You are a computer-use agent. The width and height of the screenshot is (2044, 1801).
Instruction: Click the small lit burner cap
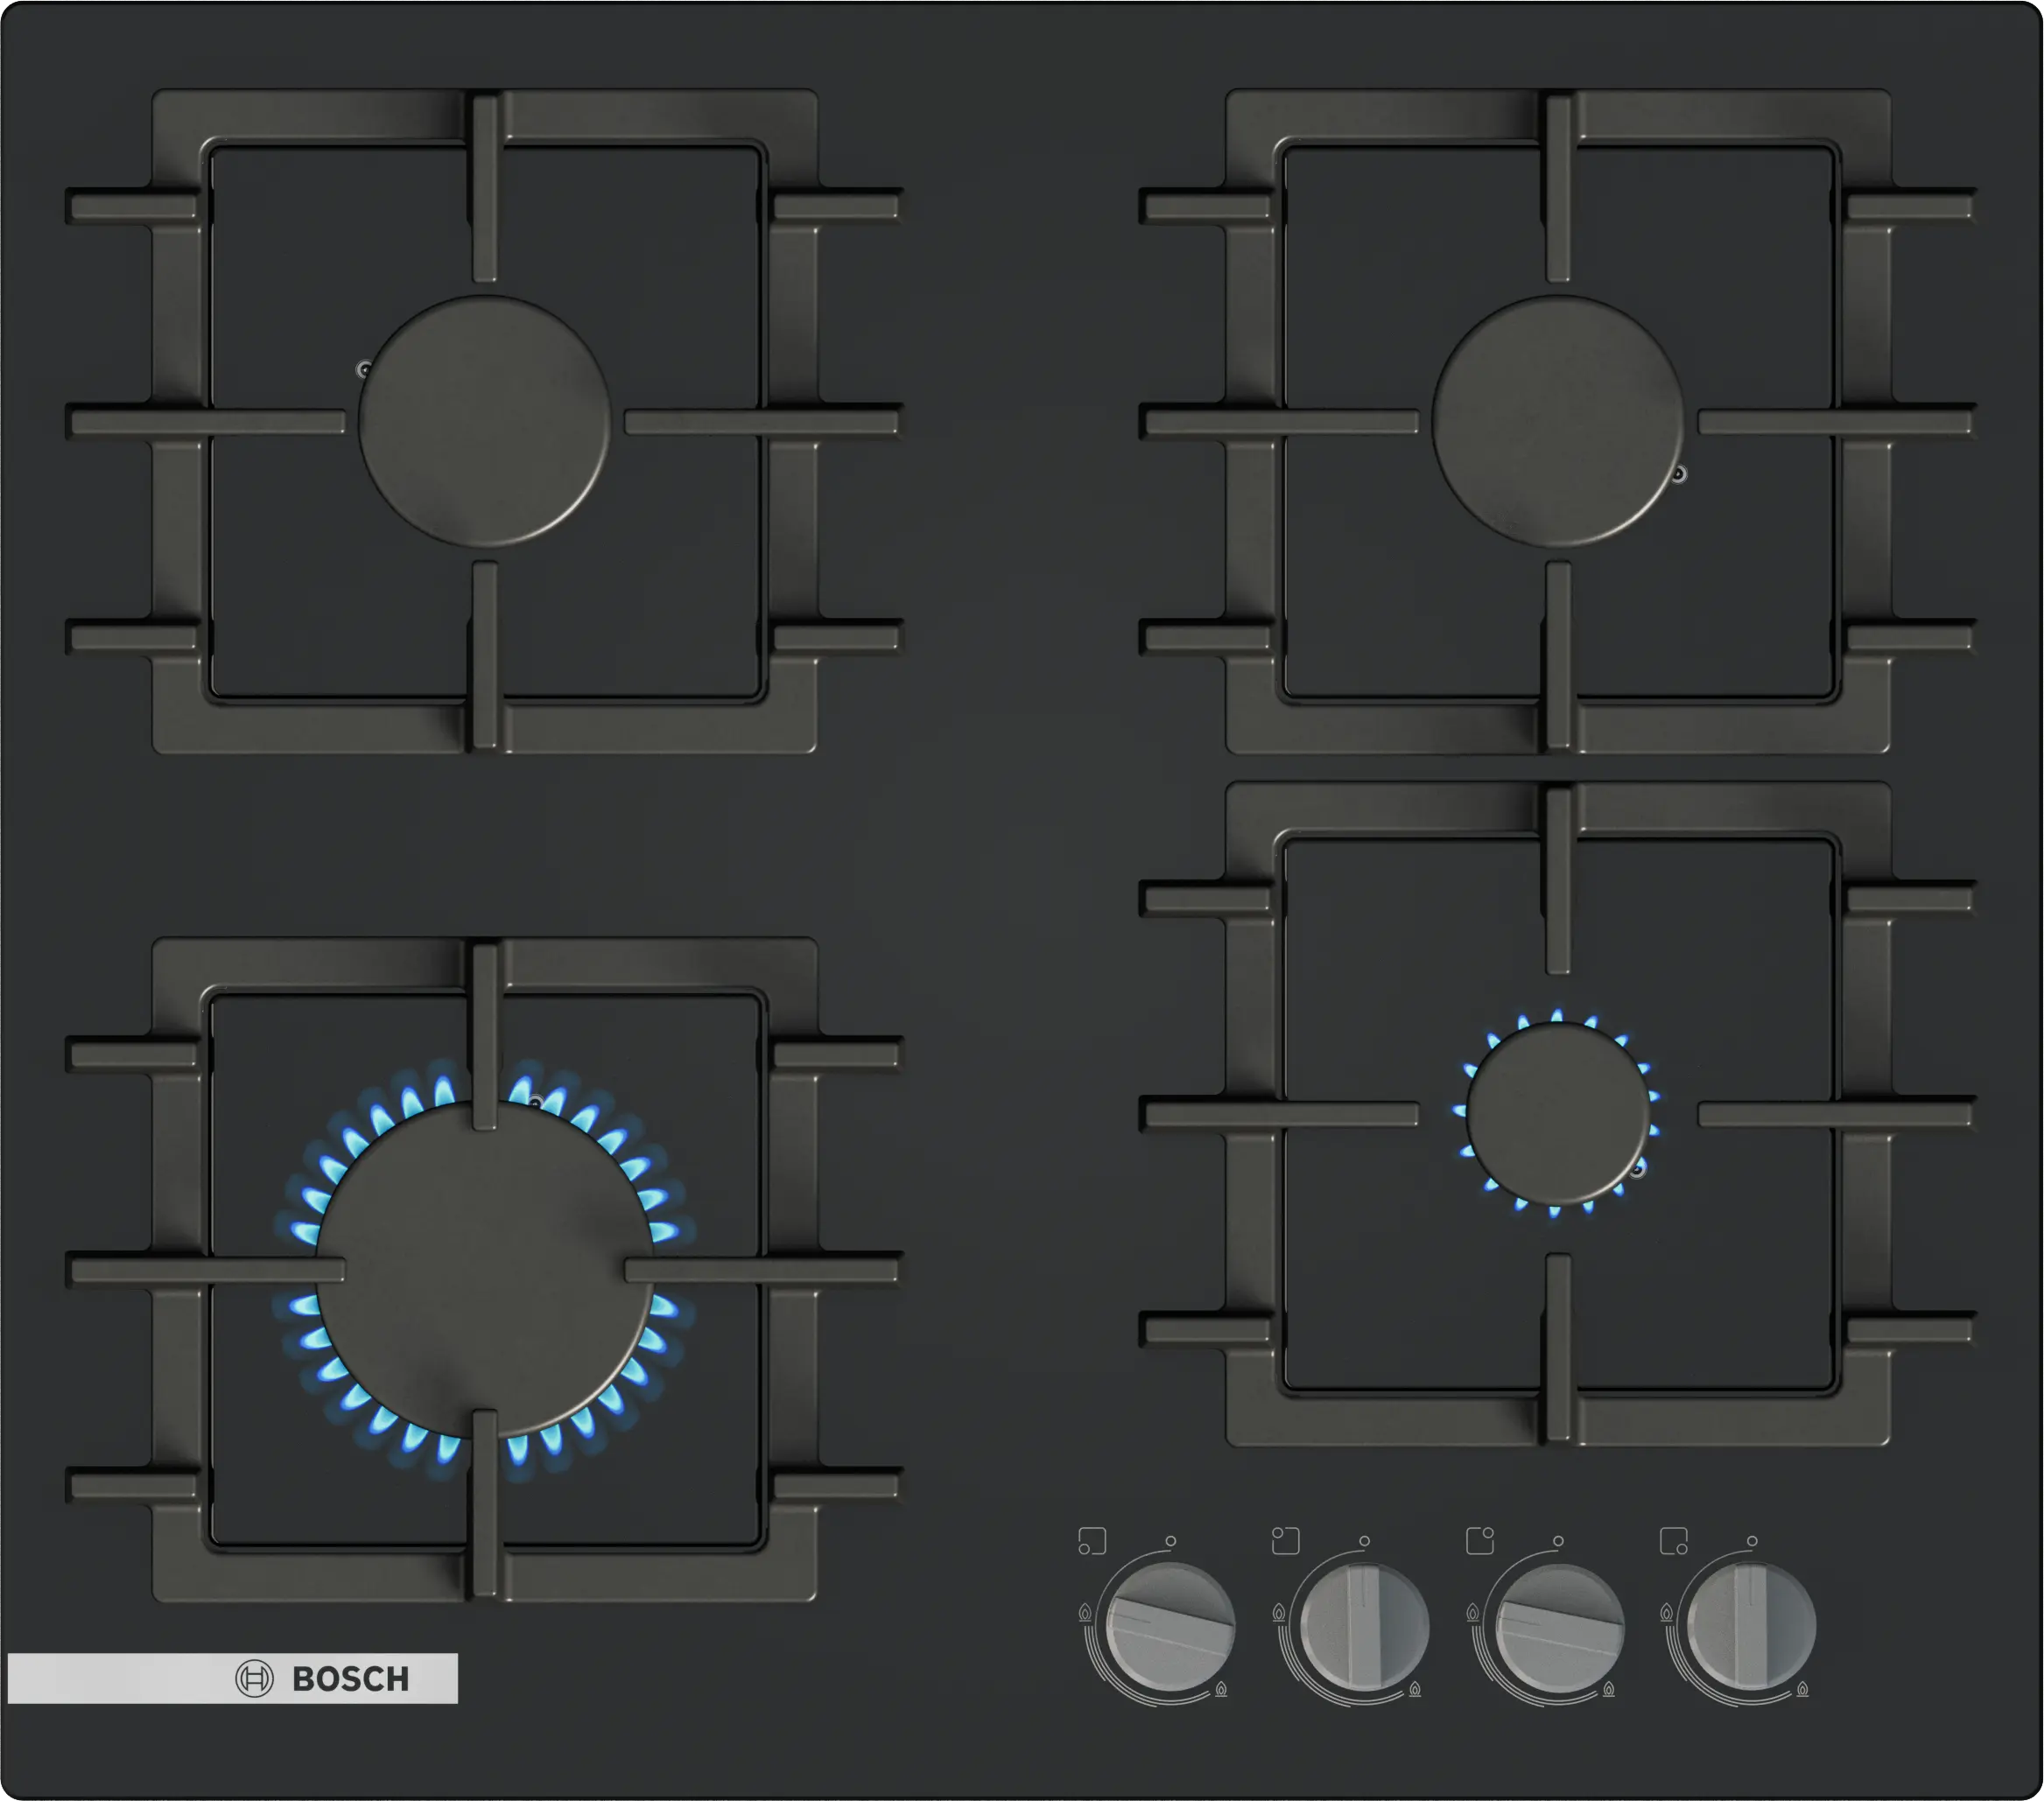[1556, 1113]
